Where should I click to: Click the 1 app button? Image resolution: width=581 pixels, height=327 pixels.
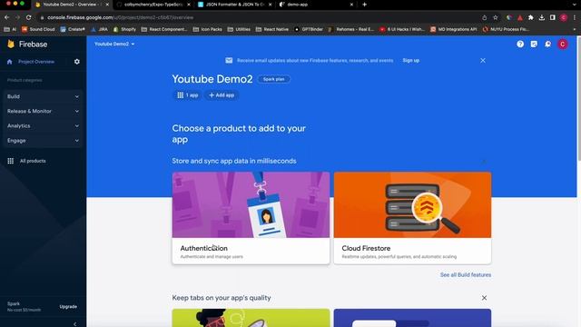(x=188, y=95)
